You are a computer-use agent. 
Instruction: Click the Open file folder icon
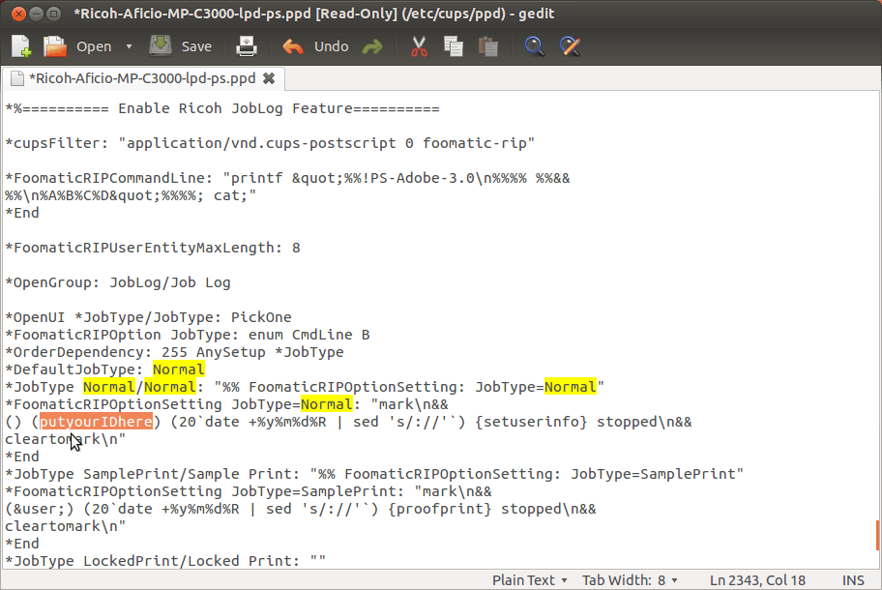[55, 46]
